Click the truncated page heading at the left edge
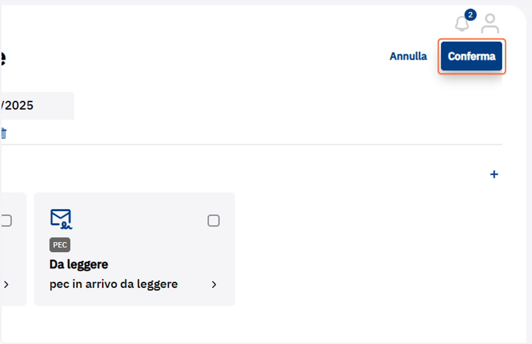This screenshot has height=344, width=532. pos(3,58)
